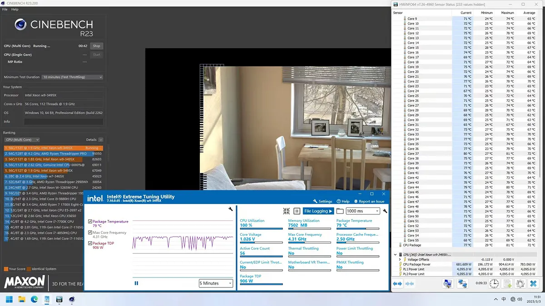Image resolution: width=545 pixels, height=306 pixels.
Task: Select ranking row AMD Ryzen Threadripper PRO
Action: click(x=54, y=153)
